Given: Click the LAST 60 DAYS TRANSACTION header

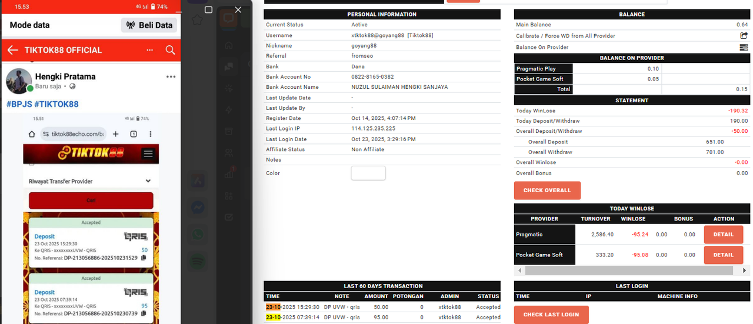Looking at the screenshot, I should pos(383,286).
